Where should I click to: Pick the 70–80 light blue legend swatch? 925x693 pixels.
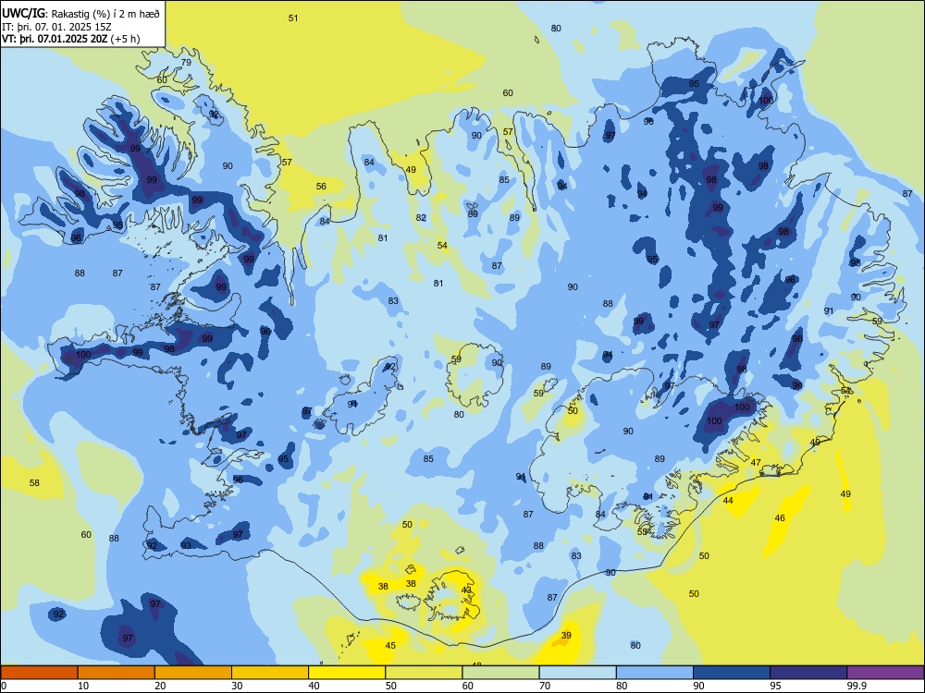pos(577,673)
